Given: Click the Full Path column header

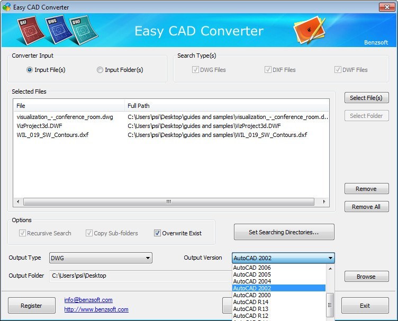Looking at the screenshot, I should (x=139, y=106).
